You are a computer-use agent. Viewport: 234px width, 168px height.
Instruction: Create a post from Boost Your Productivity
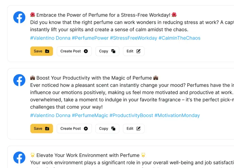click(74, 129)
